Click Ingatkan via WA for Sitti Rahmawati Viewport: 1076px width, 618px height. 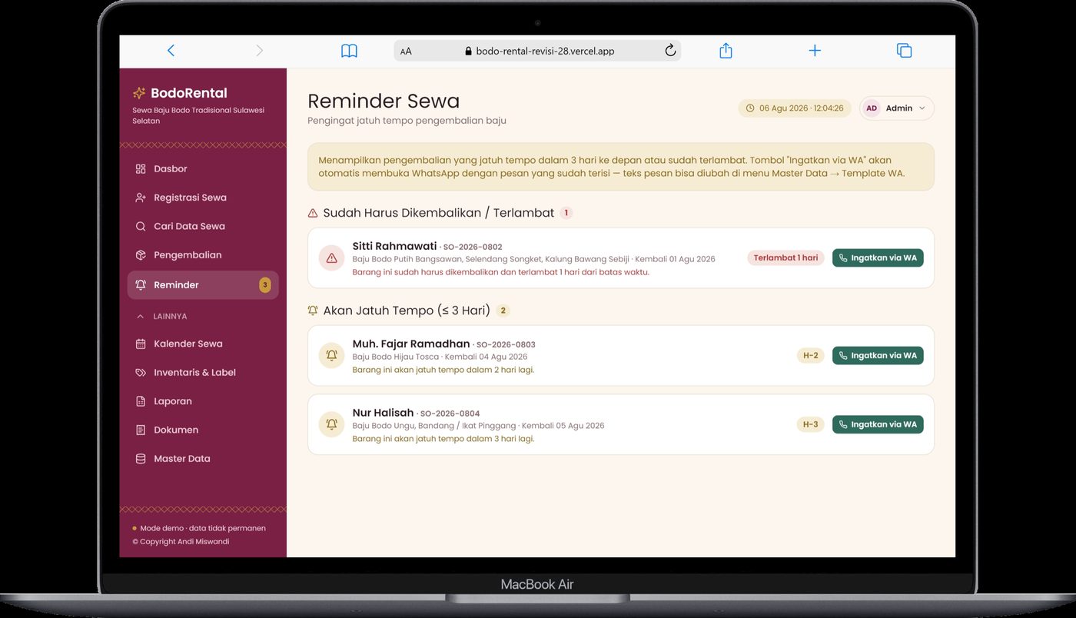coord(878,258)
